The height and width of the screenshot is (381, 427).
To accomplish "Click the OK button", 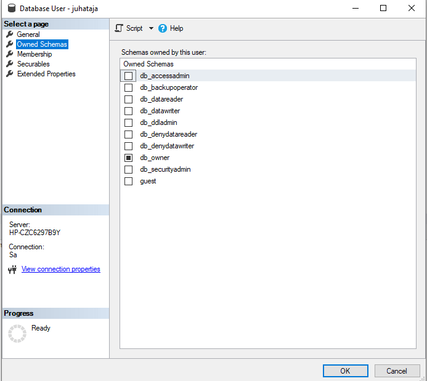I will [x=345, y=371].
